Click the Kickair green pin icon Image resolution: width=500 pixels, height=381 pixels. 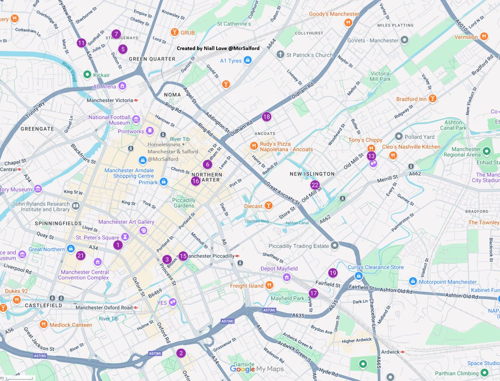(x=87, y=75)
